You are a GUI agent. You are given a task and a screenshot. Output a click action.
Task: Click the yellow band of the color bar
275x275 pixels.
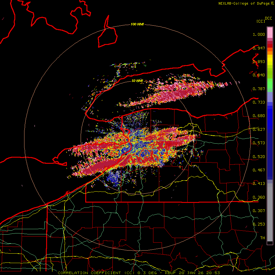click(x=270, y=60)
